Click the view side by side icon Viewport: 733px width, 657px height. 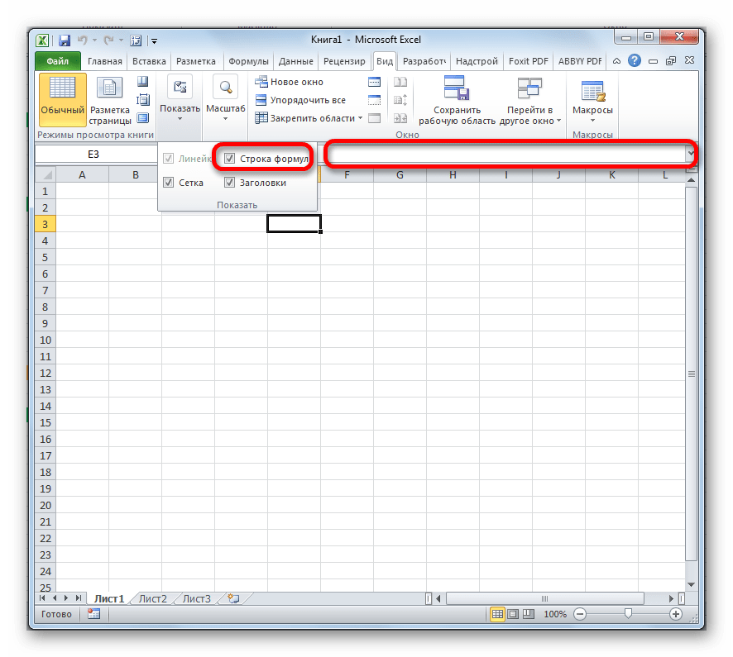pyautogui.click(x=400, y=82)
